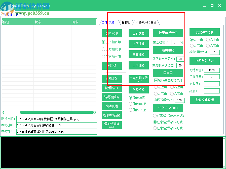
Task: Click the 前后各剪切 seconds field
Action: point(175,42)
